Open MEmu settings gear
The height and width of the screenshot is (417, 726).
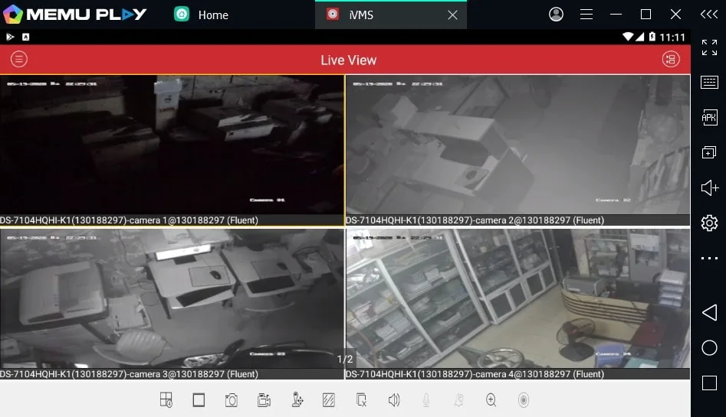click(x=709, y=223)
